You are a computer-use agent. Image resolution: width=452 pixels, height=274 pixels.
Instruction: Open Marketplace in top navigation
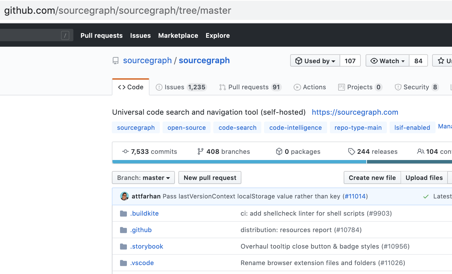pyautogui.click(x=178, y=35)
